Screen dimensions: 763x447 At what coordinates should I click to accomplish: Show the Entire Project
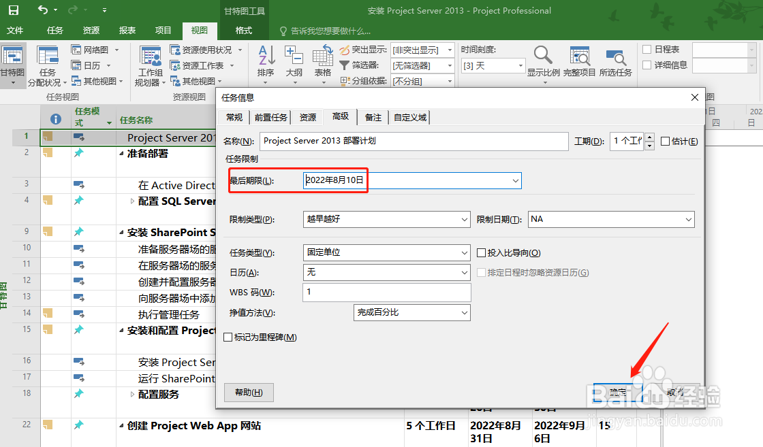click(580, 62)
